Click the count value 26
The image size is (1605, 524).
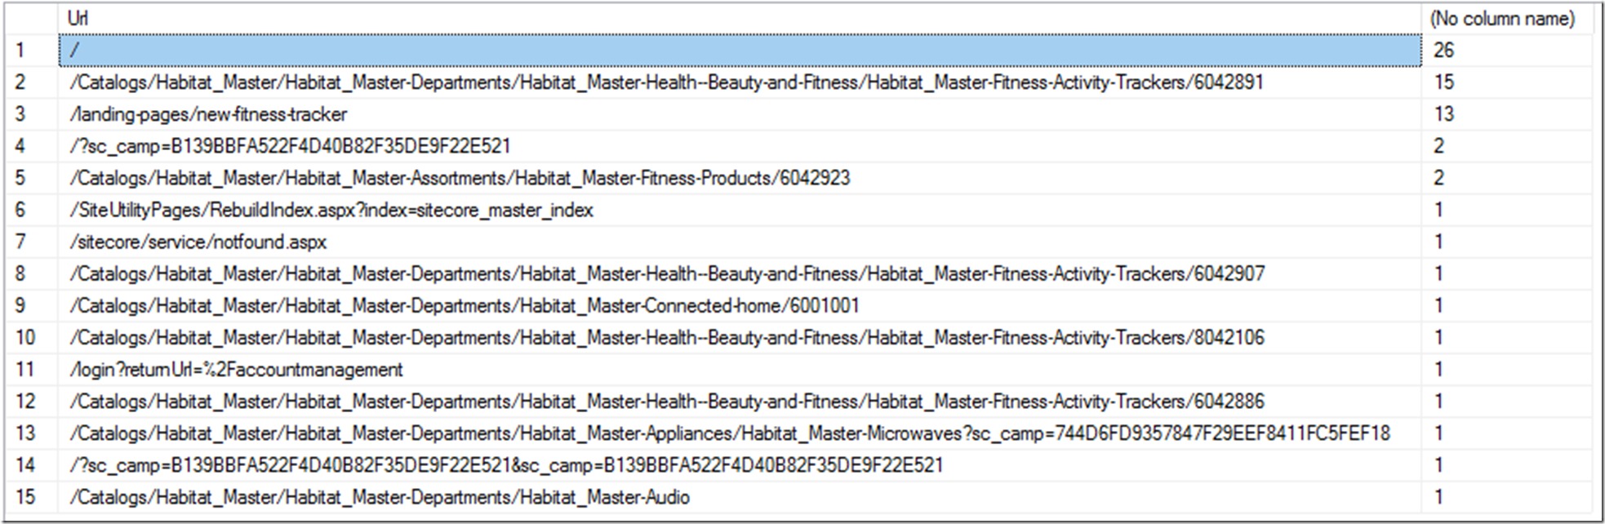pyautogui.click(x=1443, y=50)
